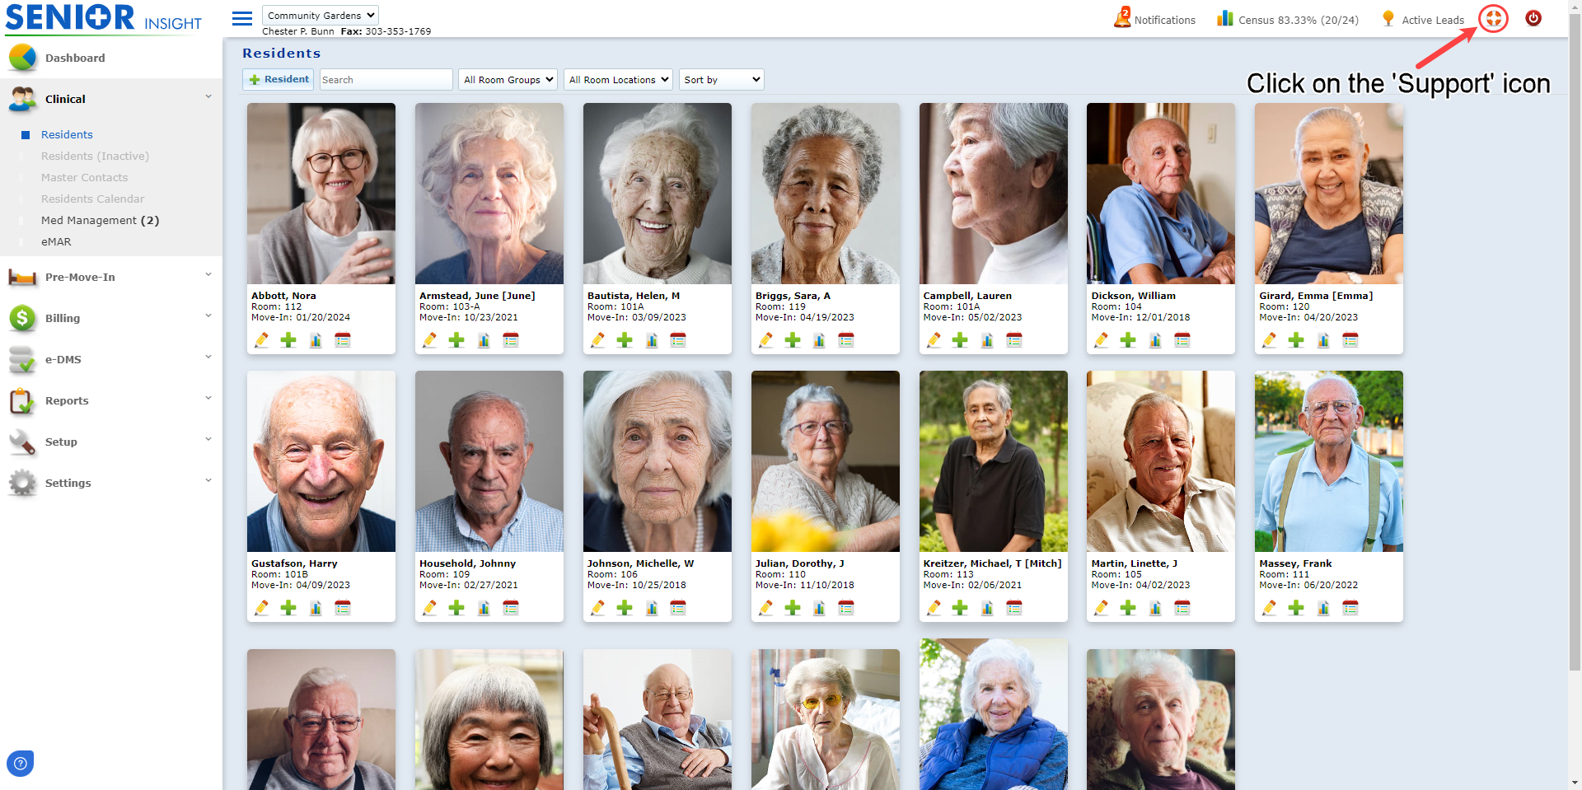1582x790 pixels.
Task: Select Med Management menu item
Action: 100,220
